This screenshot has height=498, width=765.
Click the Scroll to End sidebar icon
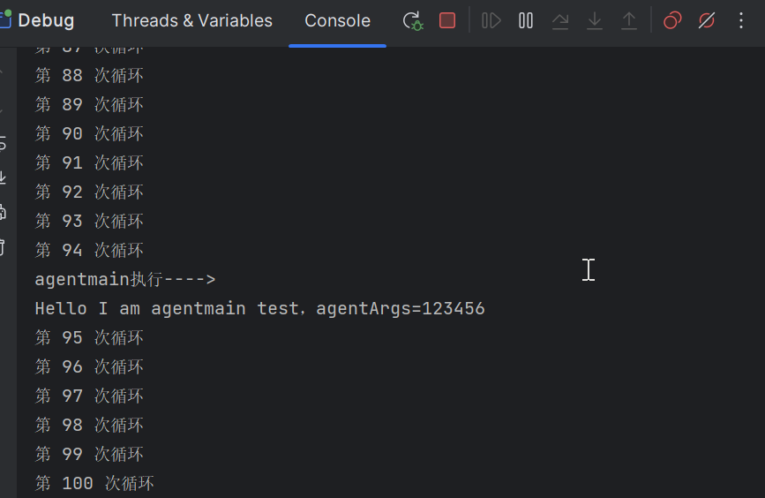pos(3,177)
